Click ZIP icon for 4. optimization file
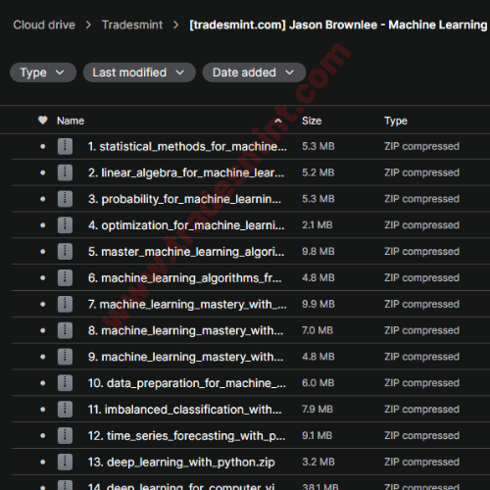This screenshot has height=490, width=490. click(65, 225)
